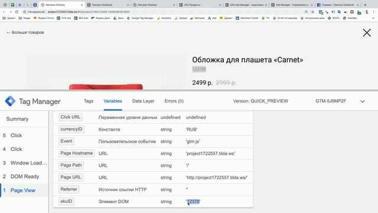Open the Директ bookmark folder
The height and width of the screenshot is (213, 378).
9,18
